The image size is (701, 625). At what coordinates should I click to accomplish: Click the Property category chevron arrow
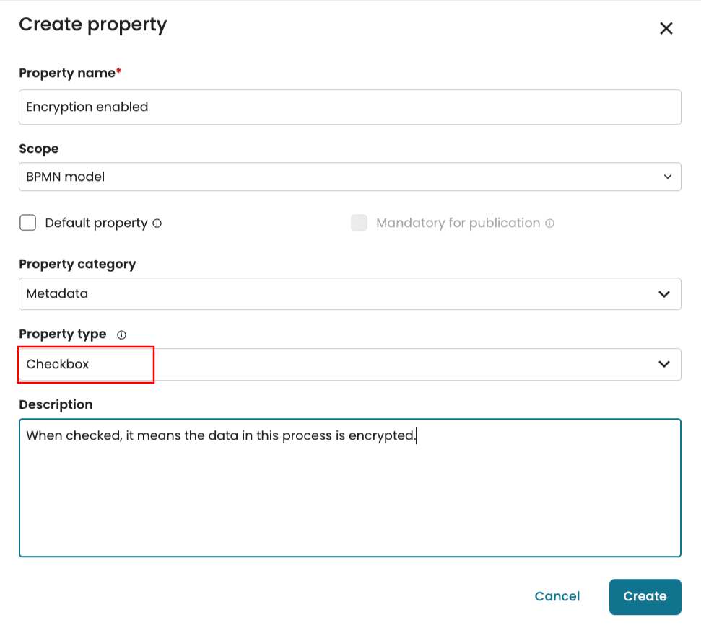pyautogui.click(x=664, y=294)
